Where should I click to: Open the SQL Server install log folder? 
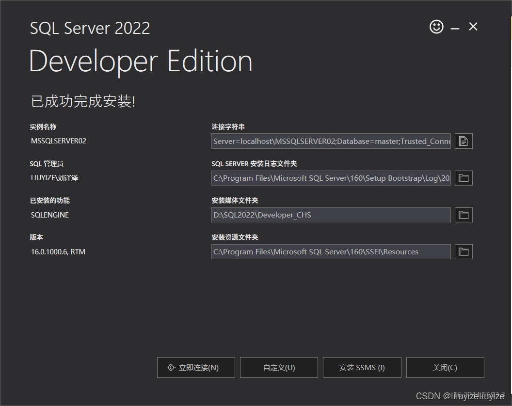point(464,178)
